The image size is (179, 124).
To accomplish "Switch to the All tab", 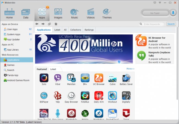I will (65, 30).
